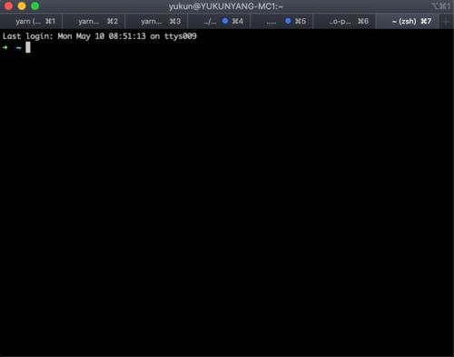Image resolution: width=454 pixels, height=357 pixels.
Task: Click the blue activity dot on tab ⌘4
Action: click(x=225, y=21)
